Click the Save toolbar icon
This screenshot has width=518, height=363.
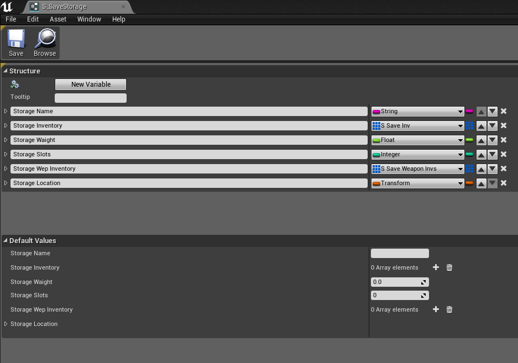(x=16, y=43)
